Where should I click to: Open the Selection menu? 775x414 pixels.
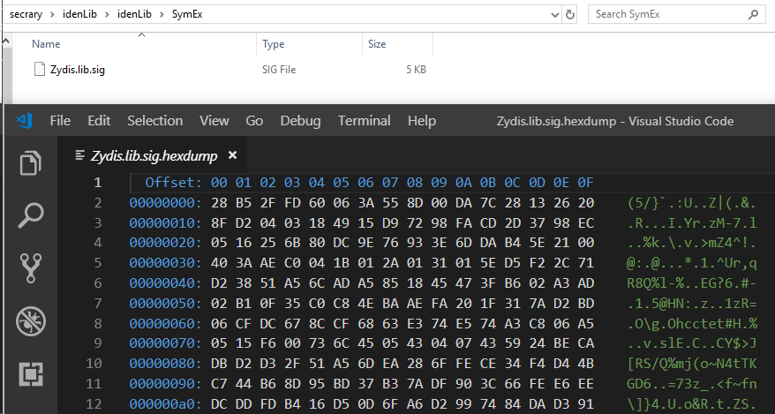[154, 121]
